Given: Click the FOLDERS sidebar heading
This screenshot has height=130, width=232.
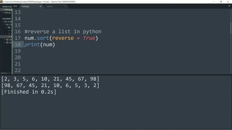Looking at the screenshot, I should point(7,19).
